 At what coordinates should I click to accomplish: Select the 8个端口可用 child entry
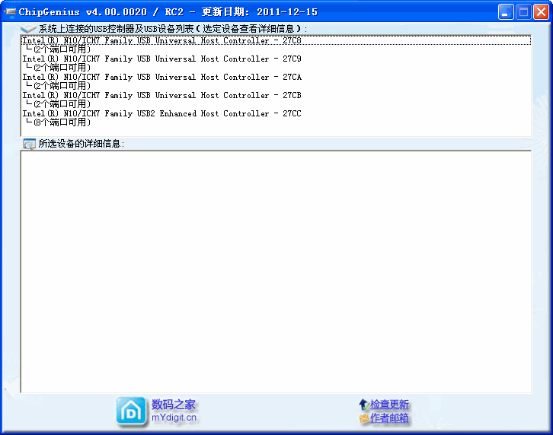click(62, 122)
